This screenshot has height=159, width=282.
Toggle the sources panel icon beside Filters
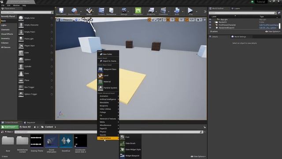[2, 132]
